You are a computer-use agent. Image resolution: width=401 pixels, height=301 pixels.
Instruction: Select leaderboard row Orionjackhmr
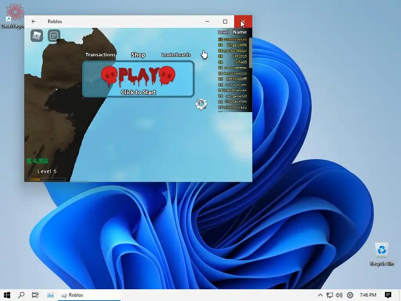232,102
